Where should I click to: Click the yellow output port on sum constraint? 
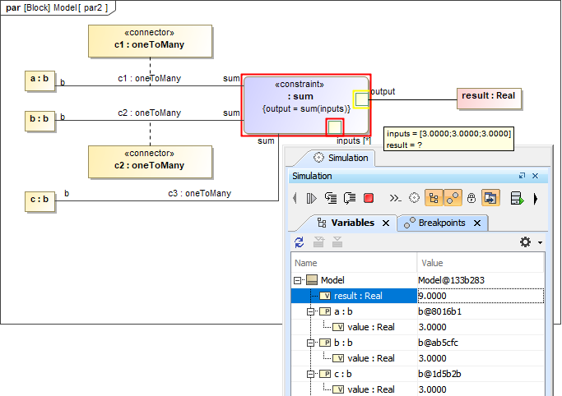pos(361,99)
